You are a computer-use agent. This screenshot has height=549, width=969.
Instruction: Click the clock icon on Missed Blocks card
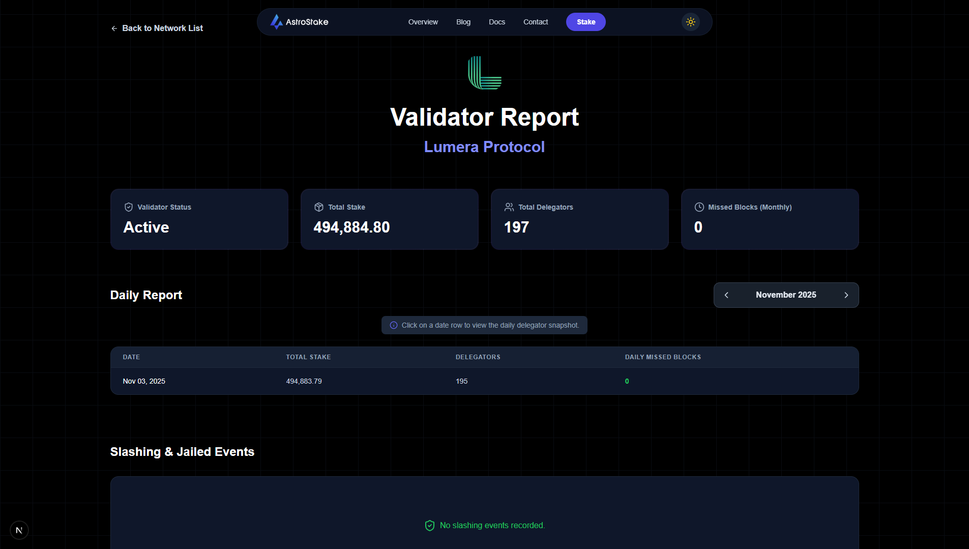[x=699, y=207]
